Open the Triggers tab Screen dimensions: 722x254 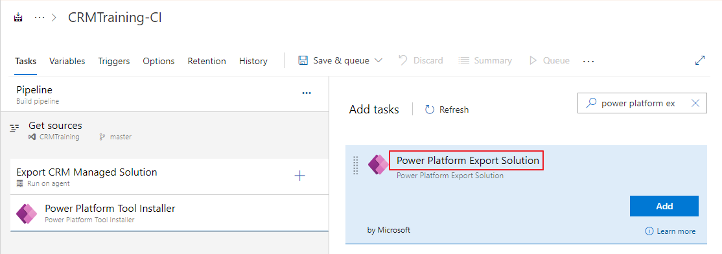point(113,61)
